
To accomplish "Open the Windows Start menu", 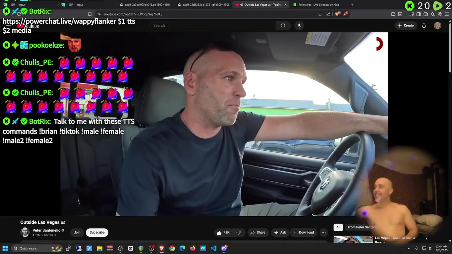I will (x=5, y=248).
